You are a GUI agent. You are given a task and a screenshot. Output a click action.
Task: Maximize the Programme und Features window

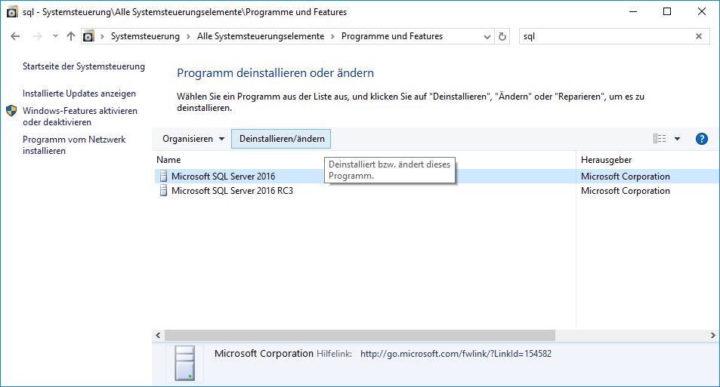[x=667, y=11]
